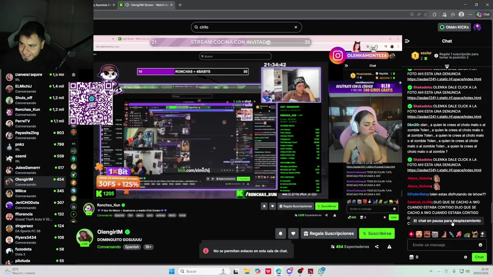Click the green Suscribirse button
This screenshot has height=277, width=493.
[377, 234]
